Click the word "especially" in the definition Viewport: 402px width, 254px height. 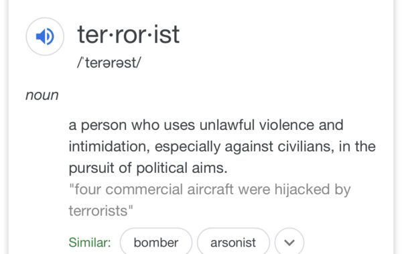click(188, 147)
